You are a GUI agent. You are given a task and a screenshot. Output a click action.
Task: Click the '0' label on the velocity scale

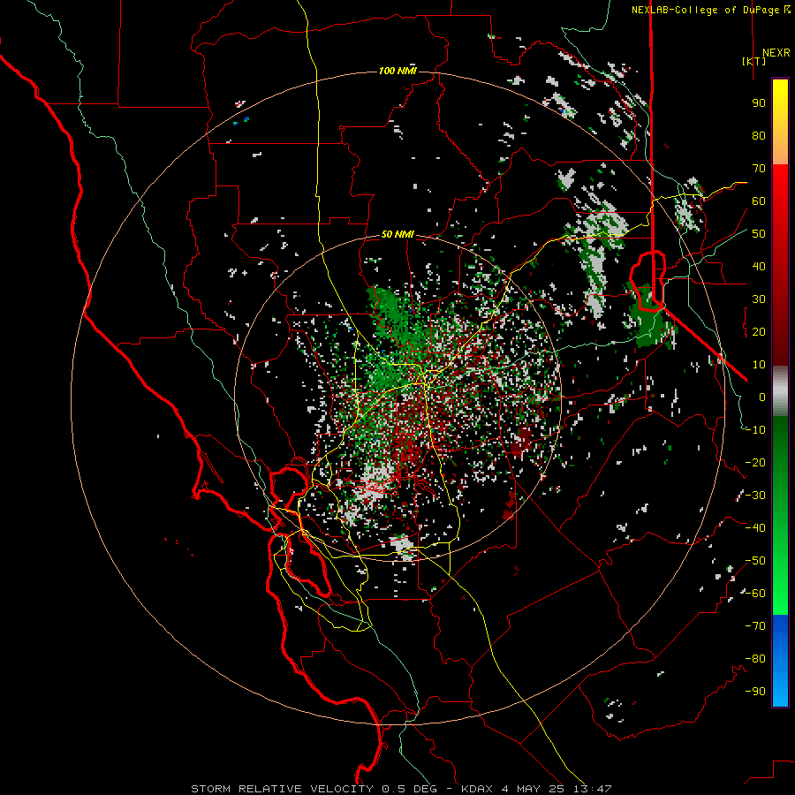[x=762, y=397]
